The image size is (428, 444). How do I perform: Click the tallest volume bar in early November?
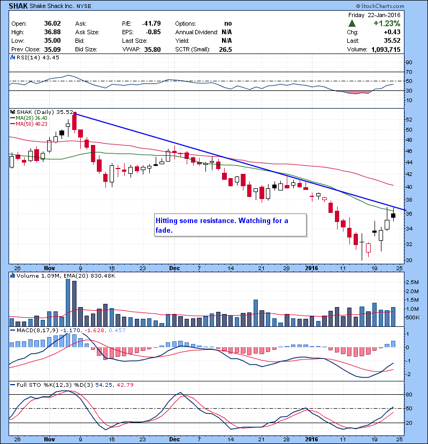click(68, 302)
